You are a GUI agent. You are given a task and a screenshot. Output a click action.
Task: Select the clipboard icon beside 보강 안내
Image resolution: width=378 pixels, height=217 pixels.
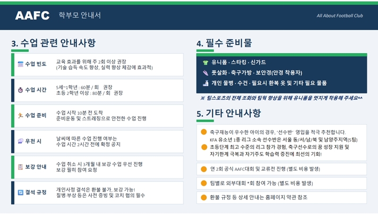point(20,167)
